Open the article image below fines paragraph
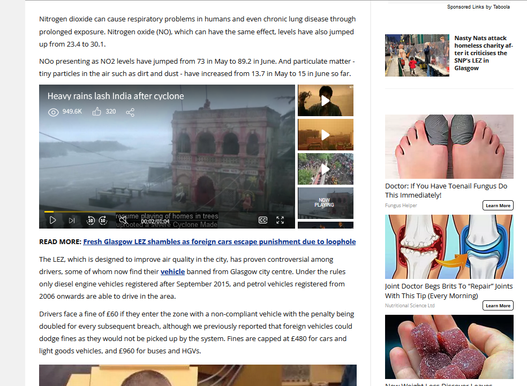 tap(198, 375)
